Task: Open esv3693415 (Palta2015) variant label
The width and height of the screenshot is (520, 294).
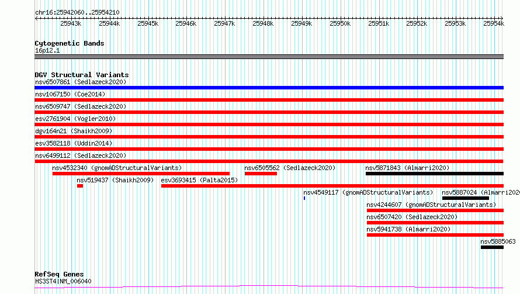Action: pos(199,180)
